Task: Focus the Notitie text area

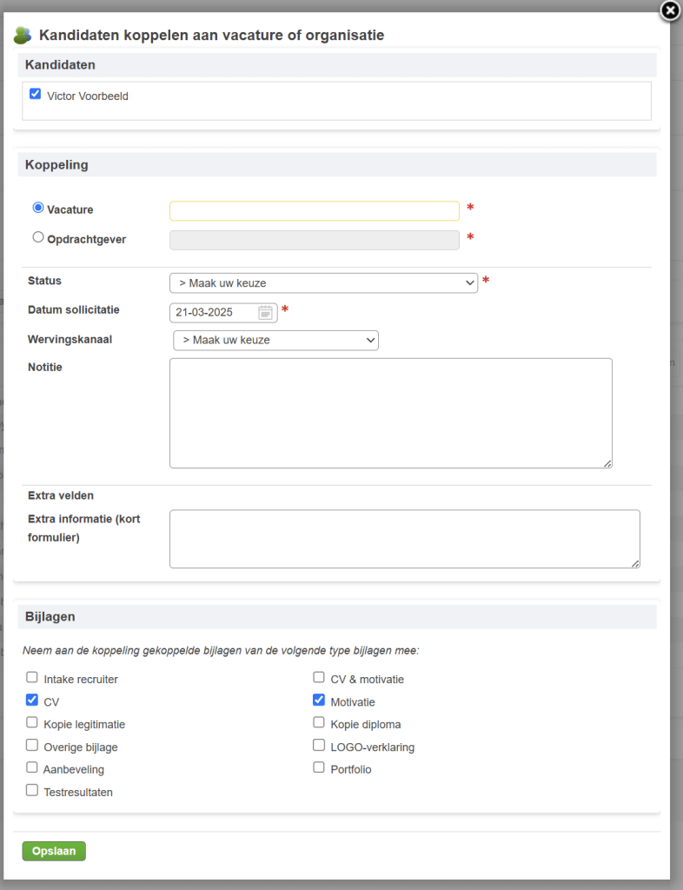Action: [x=391, y=413]
